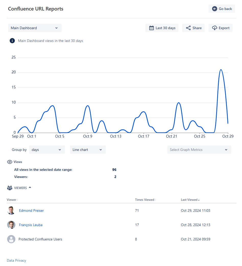Click the calendar icon for date range
The width and height of the screenshot is (242, 266).
[x=151, y=28]
